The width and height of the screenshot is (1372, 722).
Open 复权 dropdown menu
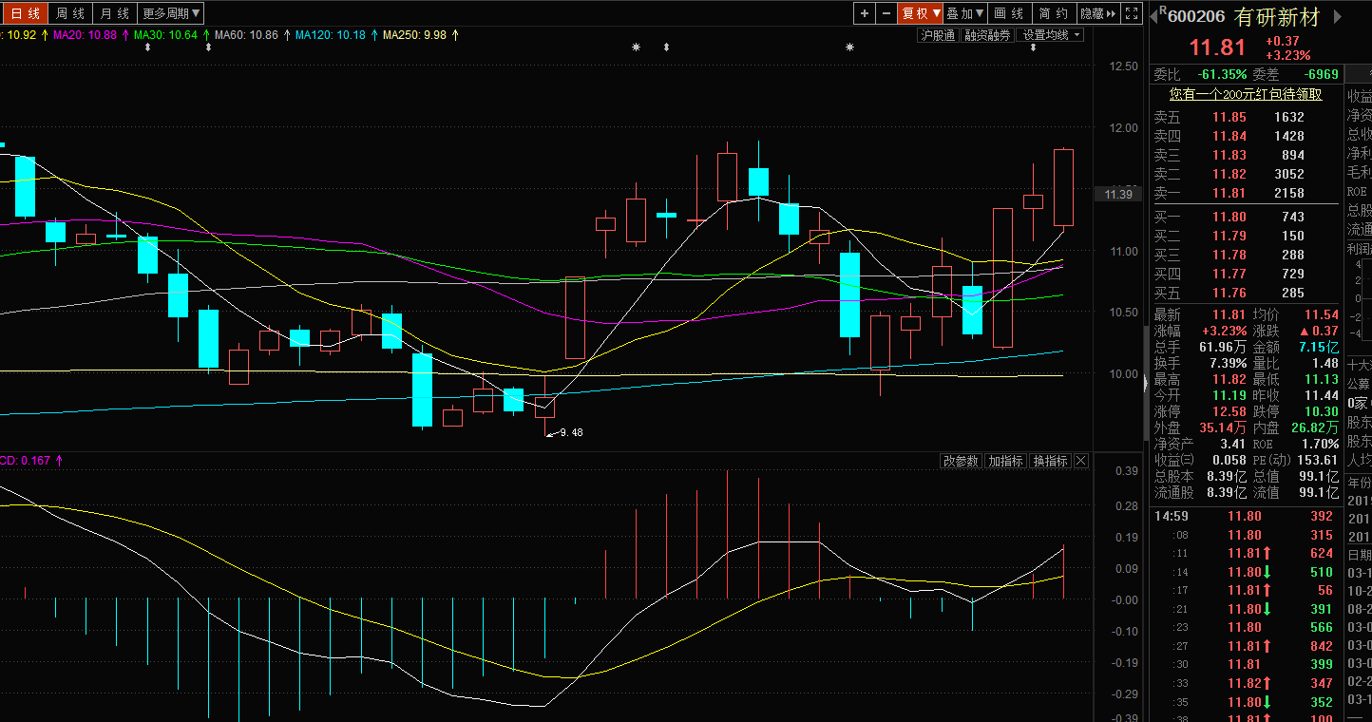[x=921, y=13]
